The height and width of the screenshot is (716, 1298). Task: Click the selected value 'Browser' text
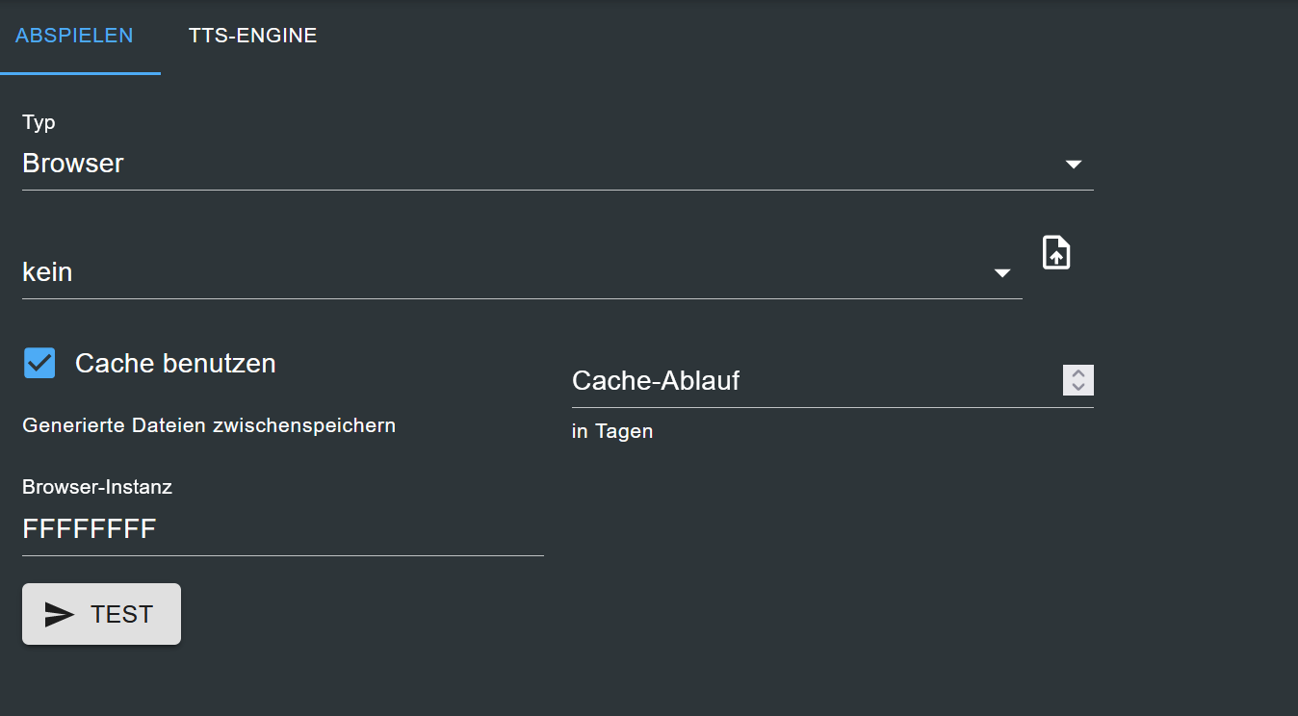(x=73, y=164)
